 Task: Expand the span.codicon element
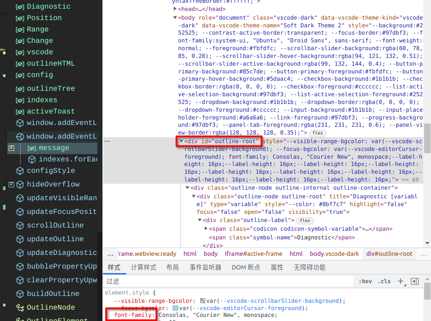pyautogui.click(x=206, y=229)
